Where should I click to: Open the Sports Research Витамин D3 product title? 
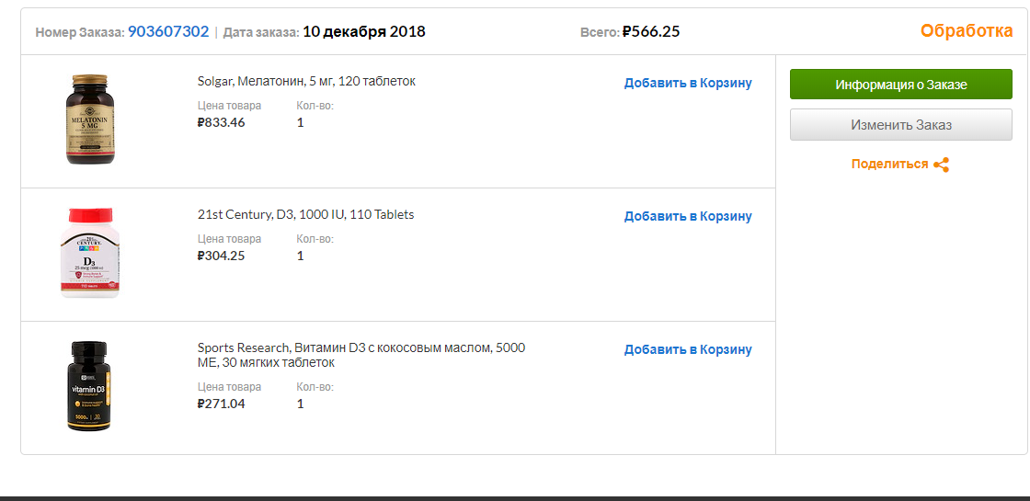[x=361, y=355]
